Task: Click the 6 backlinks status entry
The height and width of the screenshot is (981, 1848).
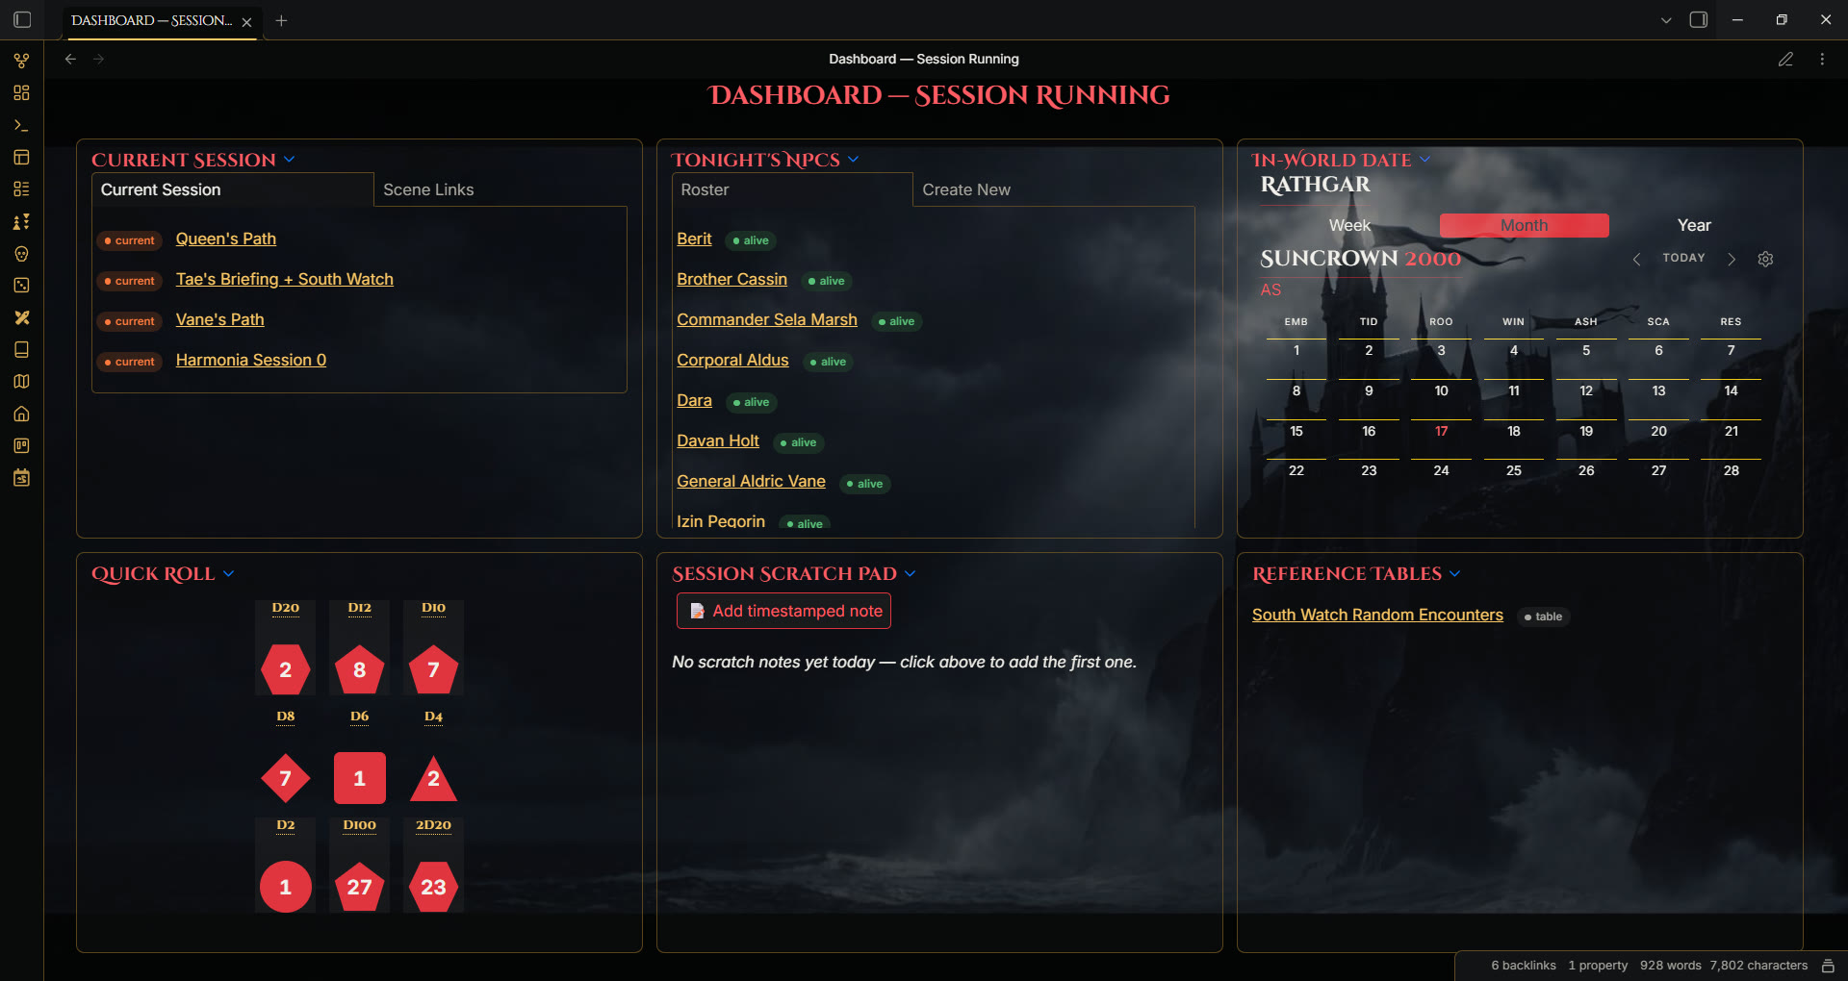Action: (x=1524, y=966)
